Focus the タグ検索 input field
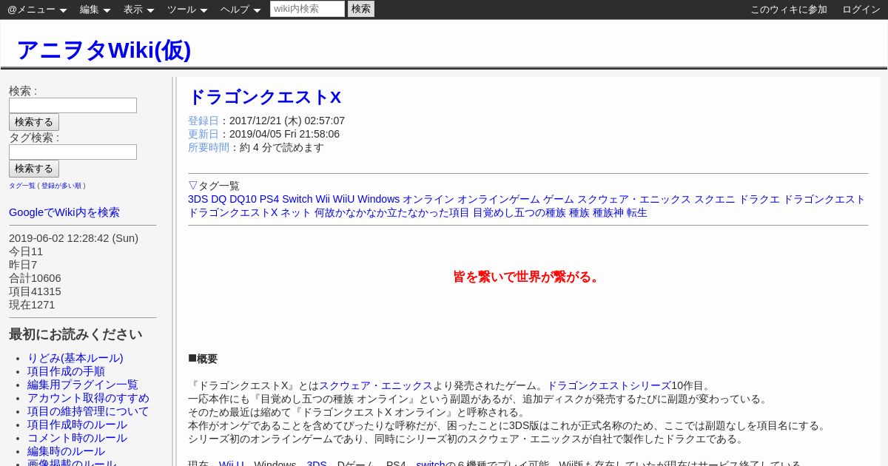This screenshot has width=888, height=466. 73,152
